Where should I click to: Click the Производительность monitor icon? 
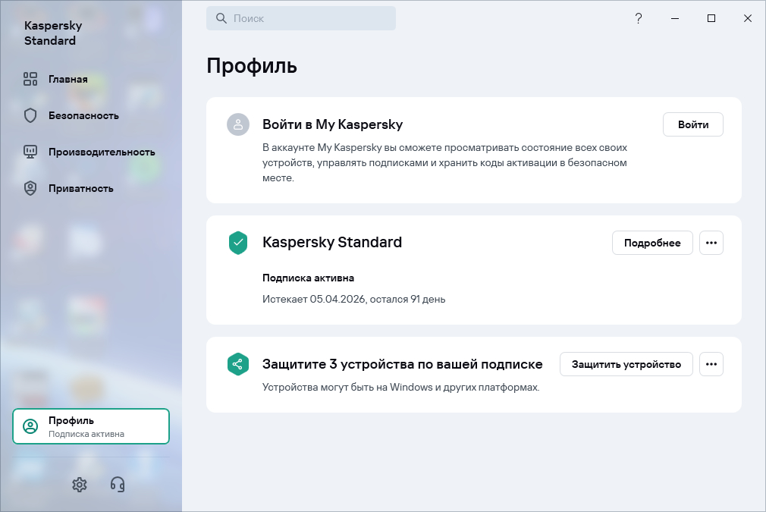pyautogui.click(x=30, y=152)
